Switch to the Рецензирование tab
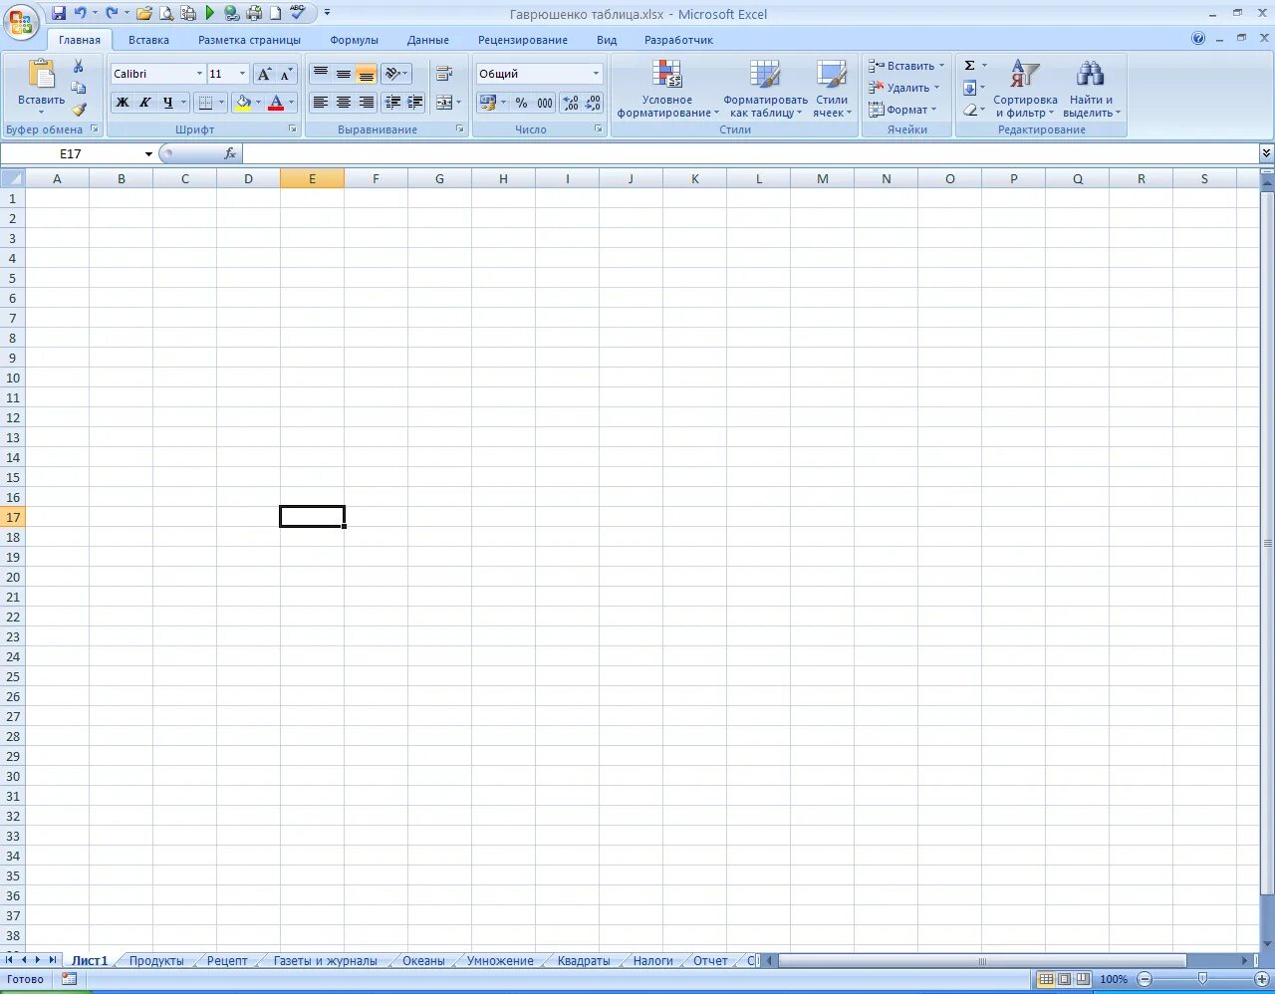Image resolution: width=1275 pixels, height=994 pixels. tap(523, 40)
